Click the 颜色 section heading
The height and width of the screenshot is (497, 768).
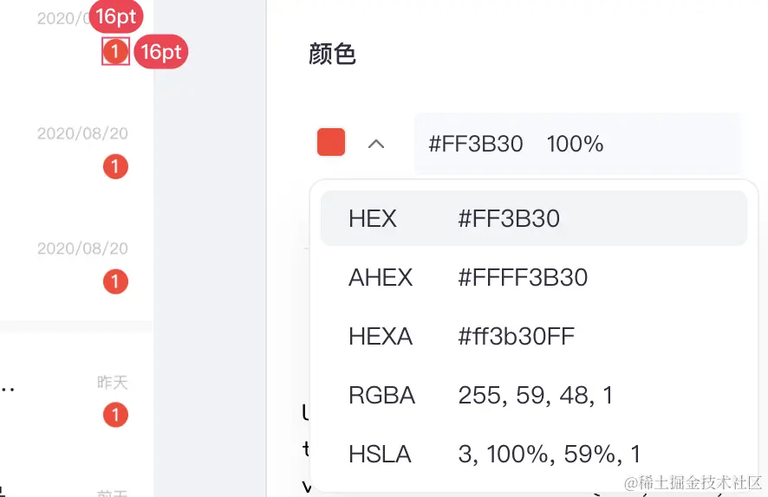coord(332,55)
